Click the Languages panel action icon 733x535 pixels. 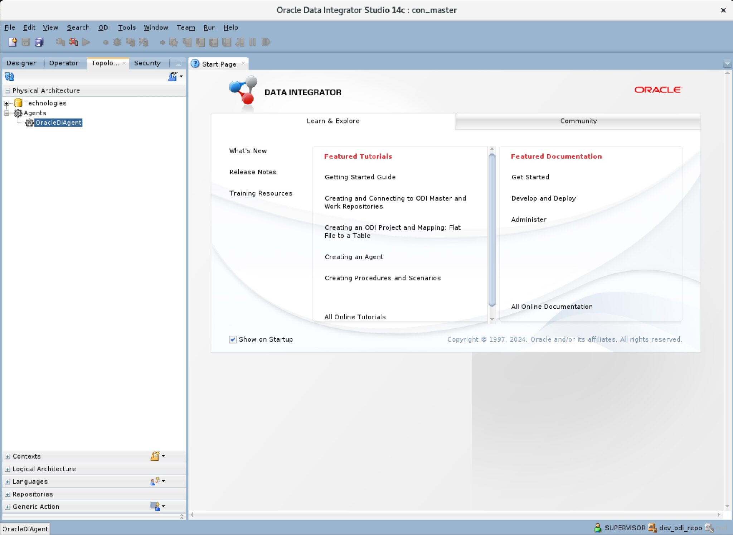click(155, 481)
